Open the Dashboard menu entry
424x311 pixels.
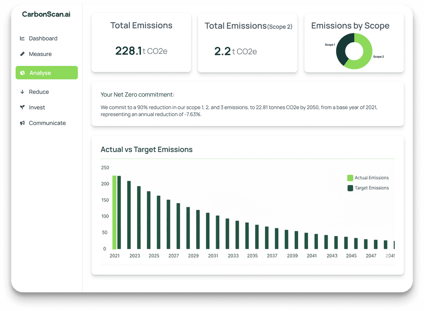pos(43,38)
